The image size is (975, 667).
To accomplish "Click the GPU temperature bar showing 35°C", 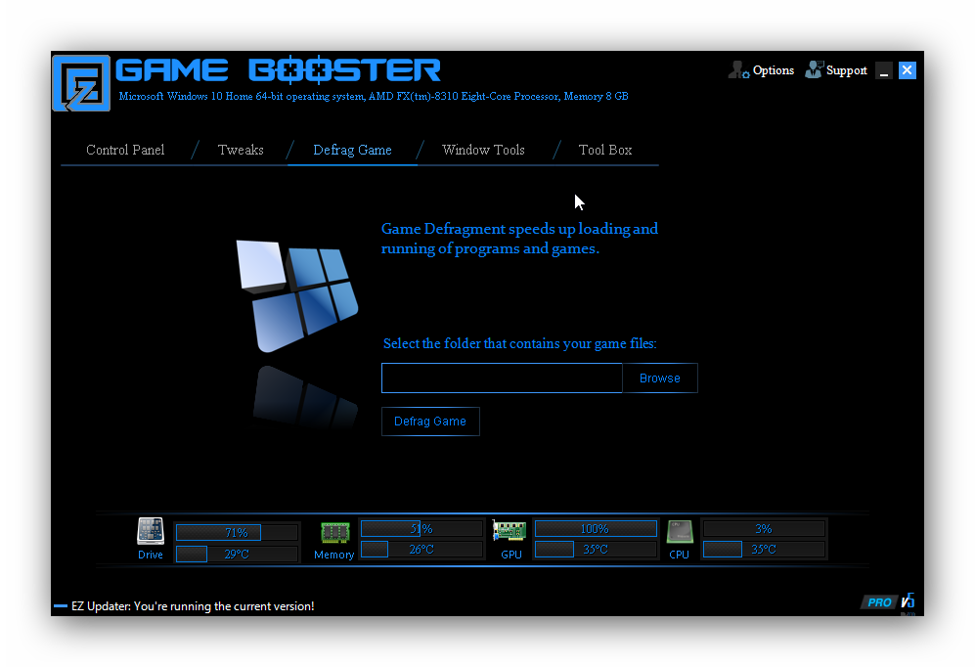I will point(596,550).
